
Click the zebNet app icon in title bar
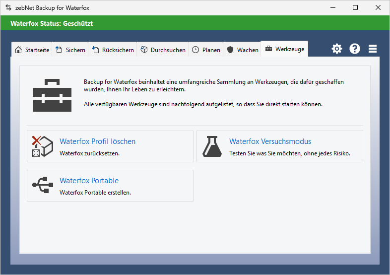point(8,8)
